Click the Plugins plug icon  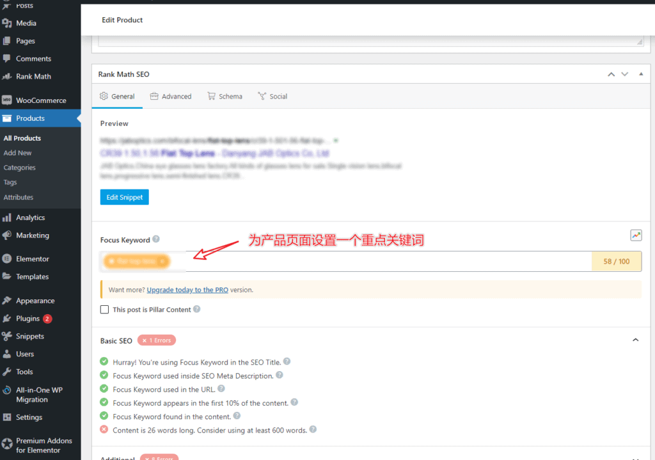pos(6,319)
